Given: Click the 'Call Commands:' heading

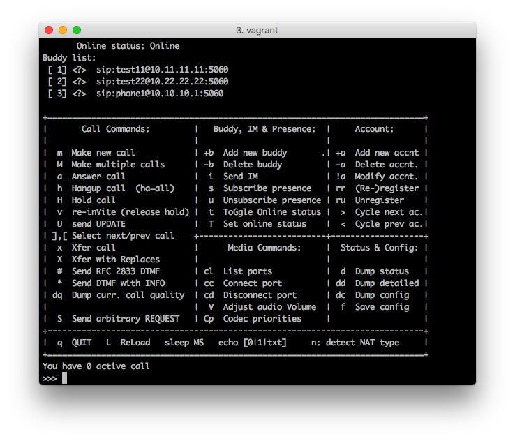Looking at the screenshot, I should pos(116,128).
